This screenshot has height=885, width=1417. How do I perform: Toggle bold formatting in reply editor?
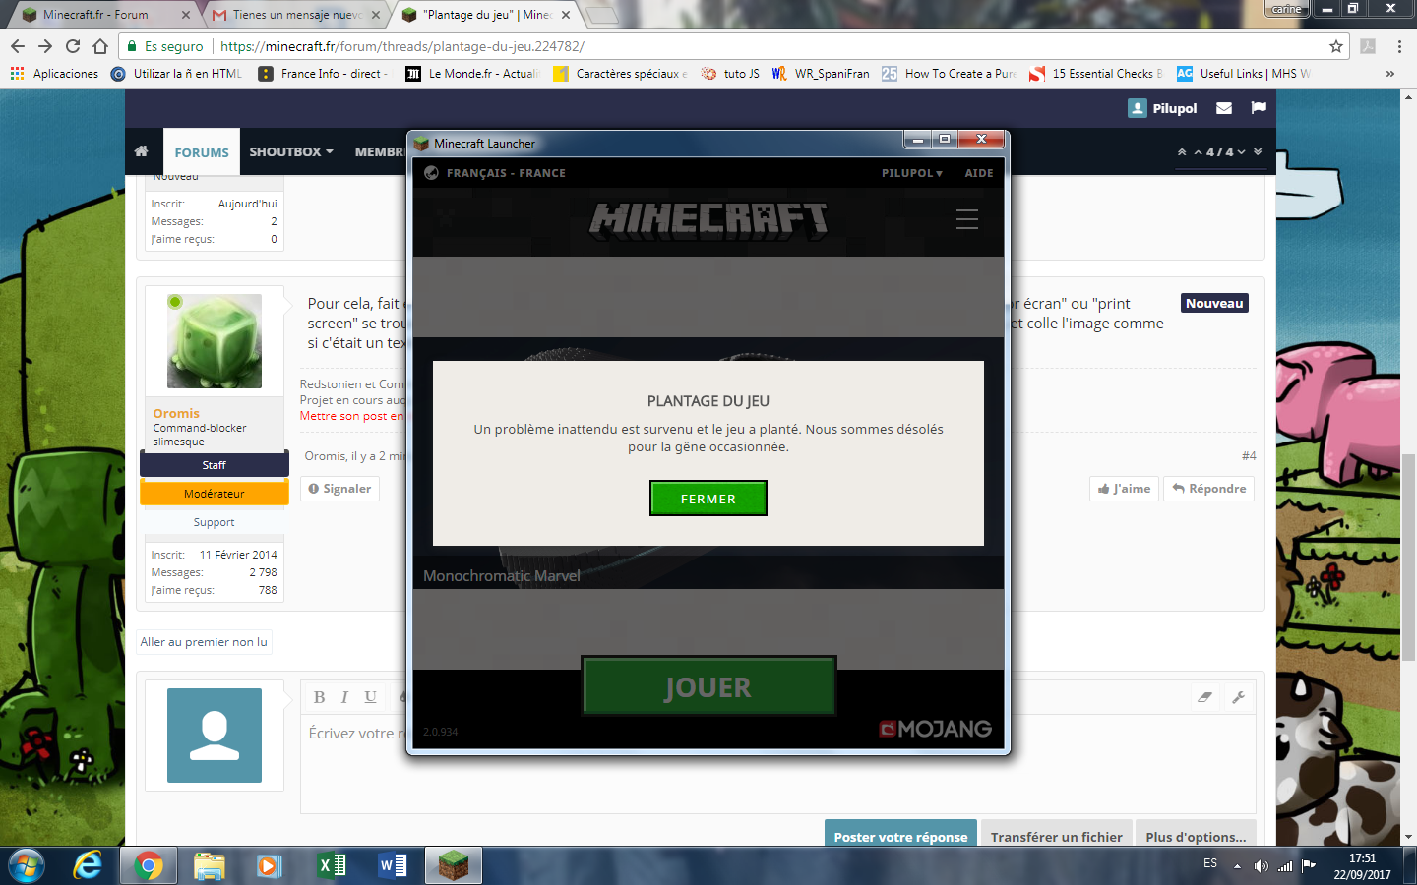click(319, 697)
